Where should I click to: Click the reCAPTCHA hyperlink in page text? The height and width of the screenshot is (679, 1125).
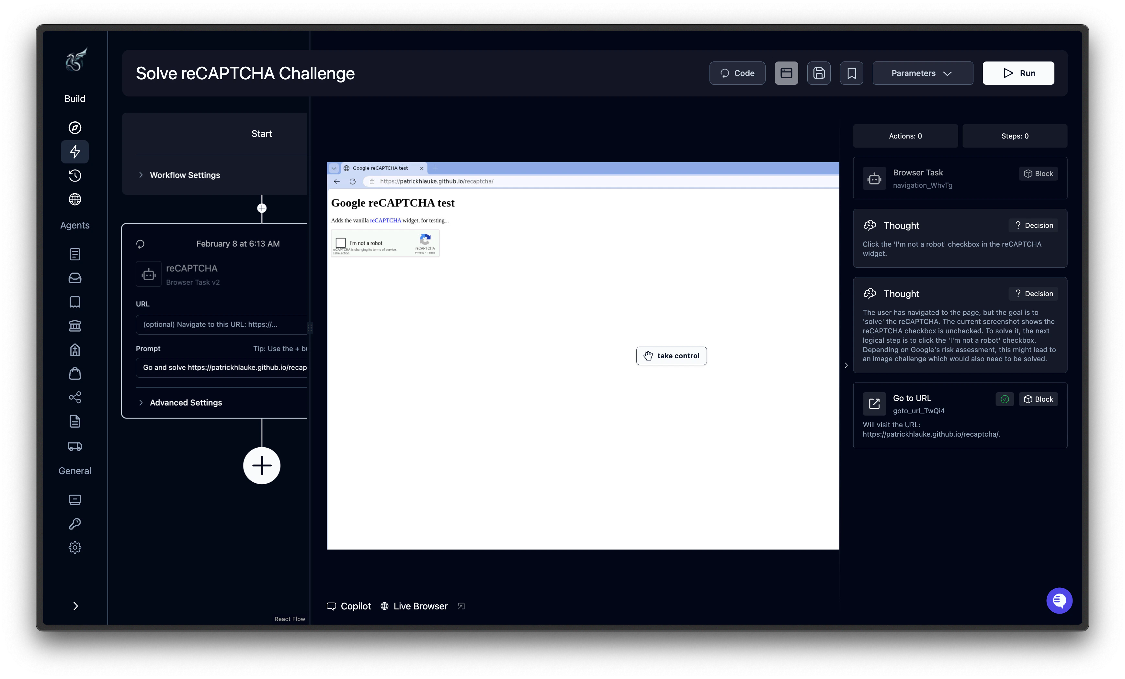tap(385, 220)
